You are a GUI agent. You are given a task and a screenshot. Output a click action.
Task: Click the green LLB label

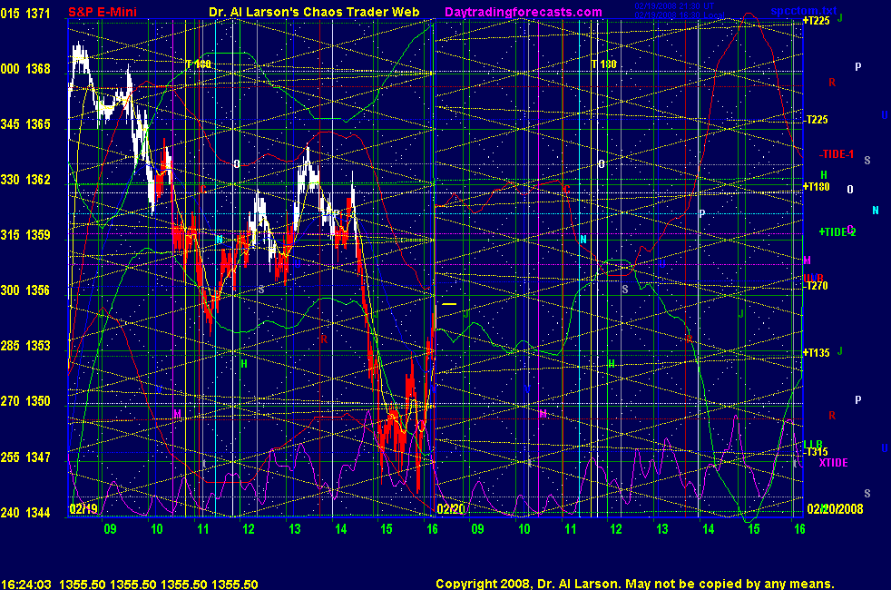click(x=813, y=444)
